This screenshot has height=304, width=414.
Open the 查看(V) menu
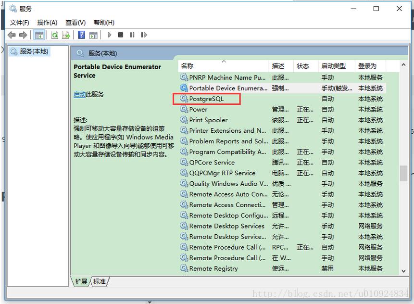point(75,23)
